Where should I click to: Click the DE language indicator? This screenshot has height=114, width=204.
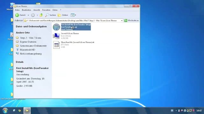tap(172, 111)
